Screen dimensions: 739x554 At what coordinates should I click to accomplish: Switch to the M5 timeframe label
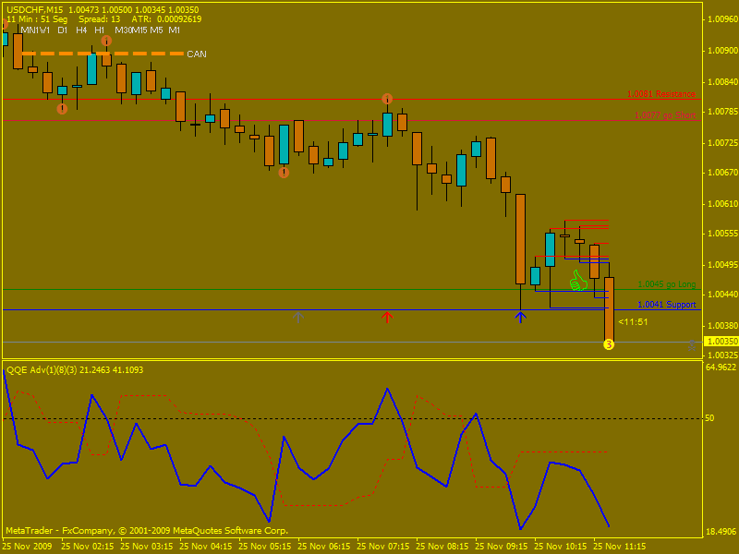(156, 30)
